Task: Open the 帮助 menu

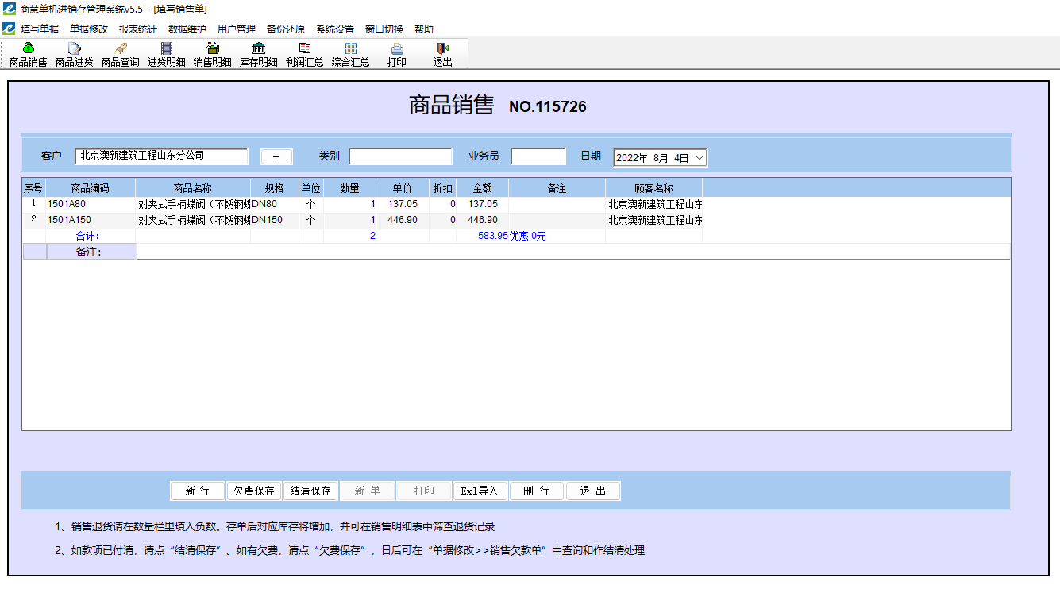Action: [x=424, y=29]
